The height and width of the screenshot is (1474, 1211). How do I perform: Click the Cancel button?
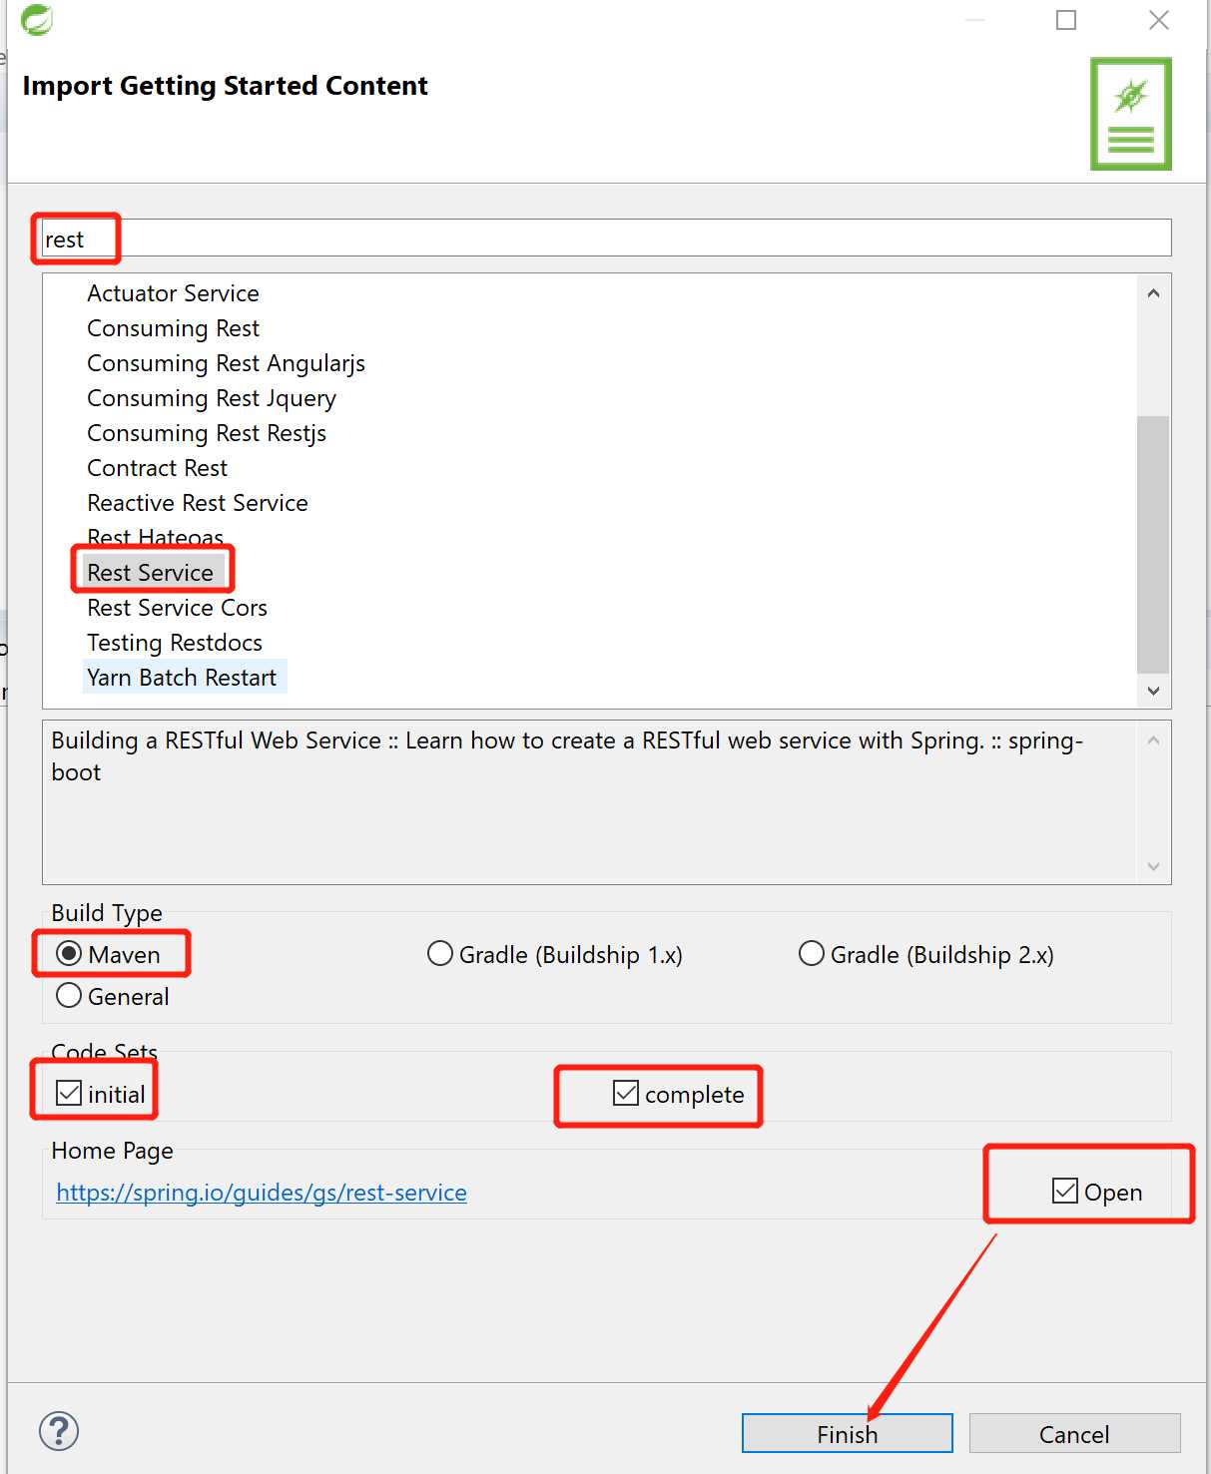[1074, 1433]
